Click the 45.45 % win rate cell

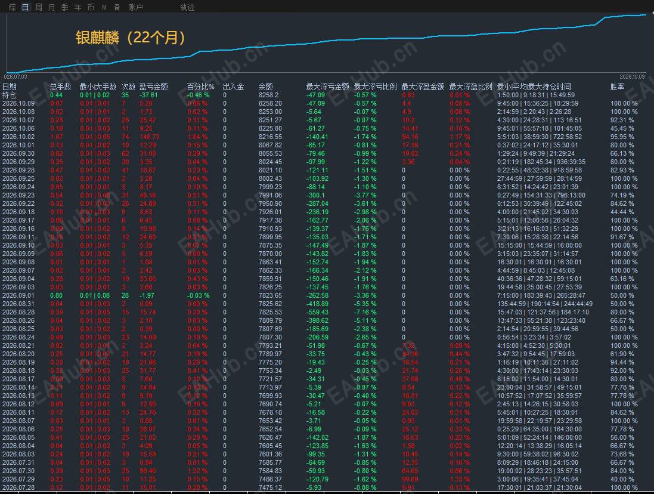click(x=622, y=128)
